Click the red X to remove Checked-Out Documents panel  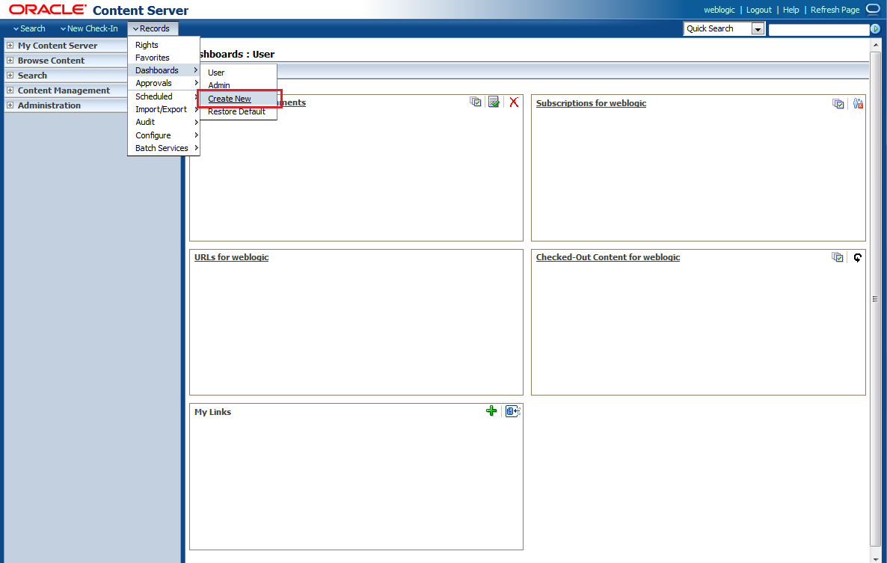[x=513, y=102]
